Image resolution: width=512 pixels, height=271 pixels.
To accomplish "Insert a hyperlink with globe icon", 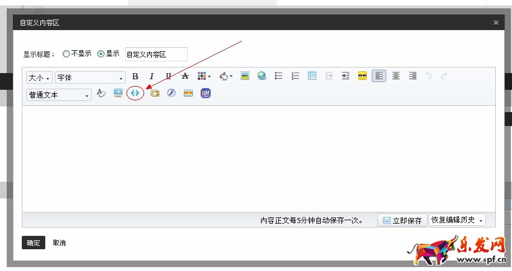I will point(262,76).
